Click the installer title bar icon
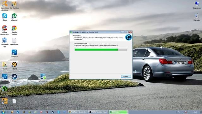202x114 pixels. tap(71, 32)
